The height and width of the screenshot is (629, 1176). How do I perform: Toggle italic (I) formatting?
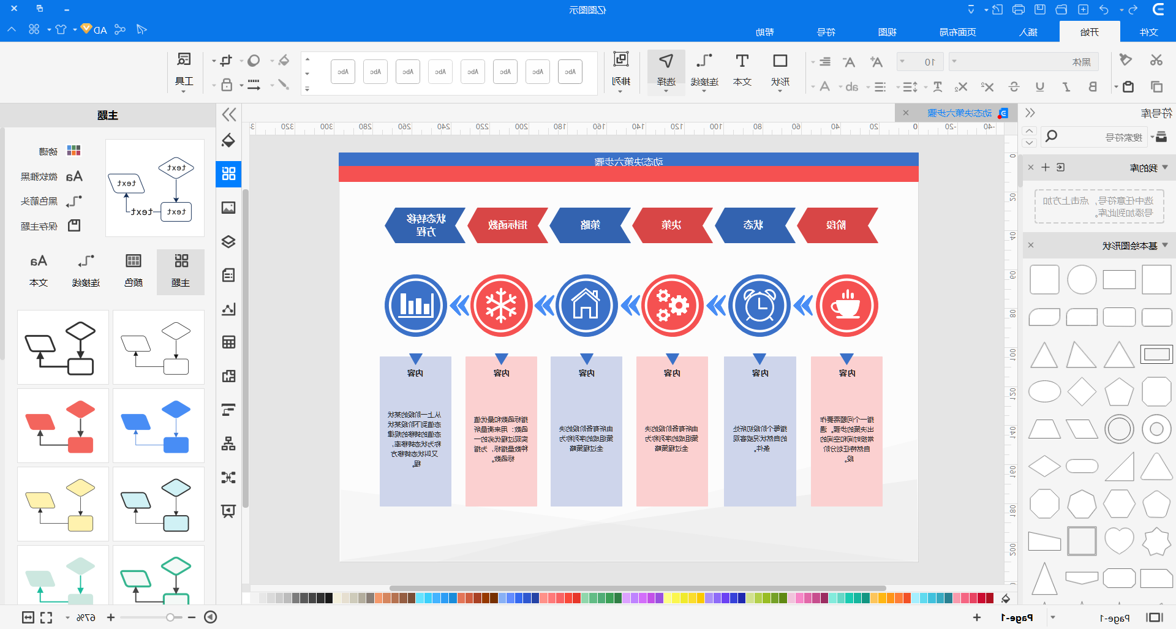tap(1066, 87)
